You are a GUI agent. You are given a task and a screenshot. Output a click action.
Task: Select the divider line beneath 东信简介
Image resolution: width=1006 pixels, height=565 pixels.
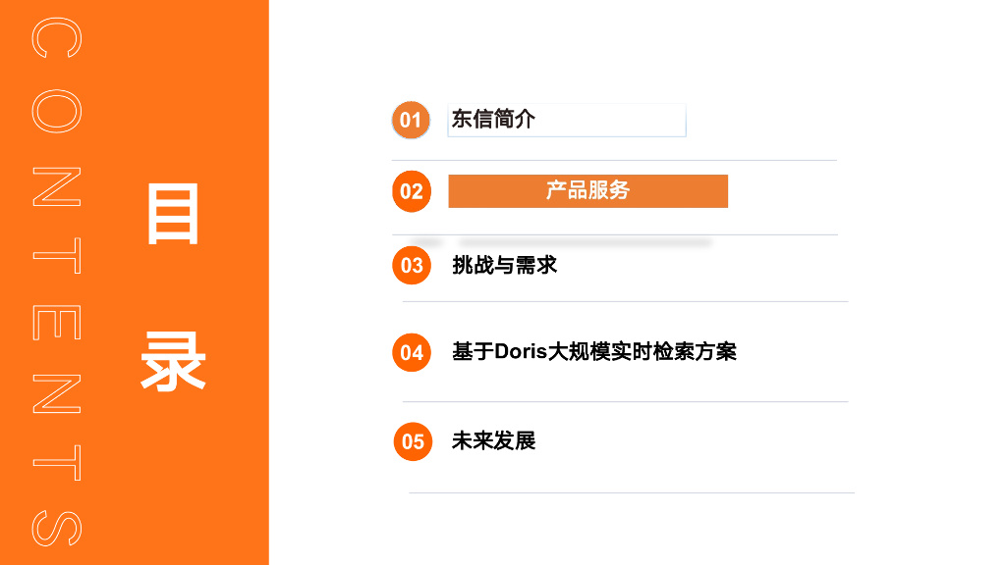coord(614,160)
